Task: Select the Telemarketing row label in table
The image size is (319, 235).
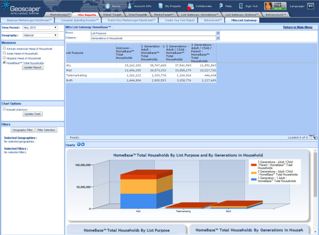Action: tap(76, 76)
